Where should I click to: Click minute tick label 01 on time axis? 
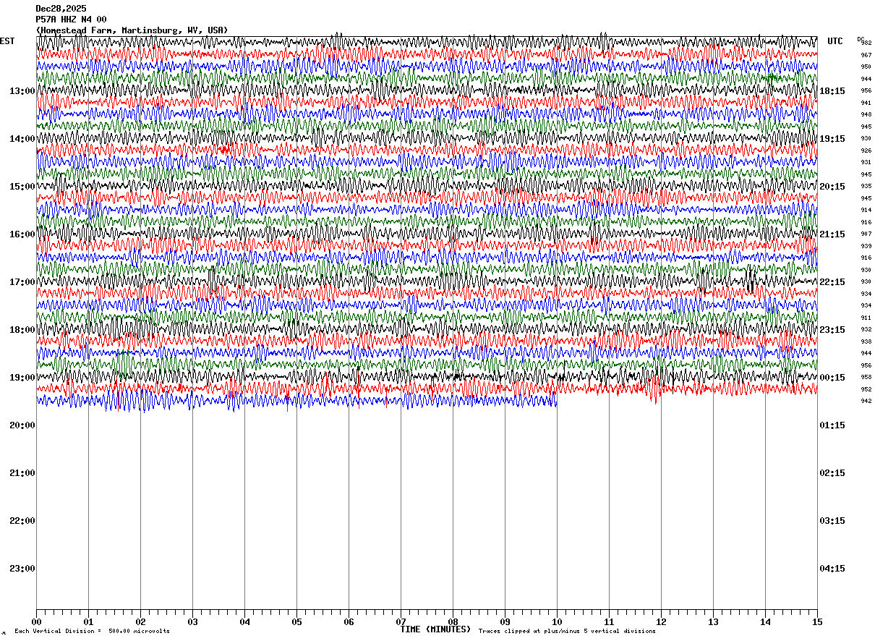pyautogui.click(x=88, y=621)
